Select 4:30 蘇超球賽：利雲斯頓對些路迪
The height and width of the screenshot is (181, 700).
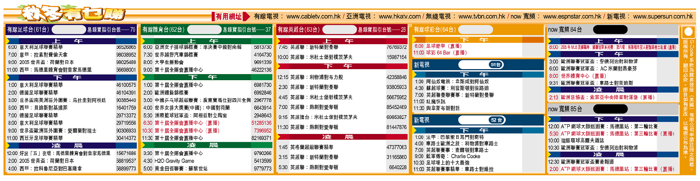[451, 88]
